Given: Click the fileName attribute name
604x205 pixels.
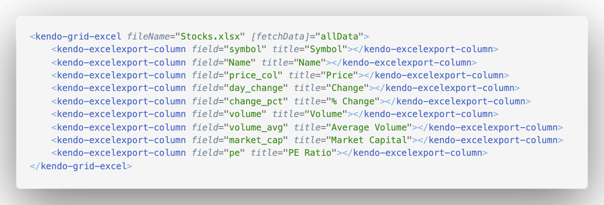Looking at the screenshot, I should click(148, 37).
